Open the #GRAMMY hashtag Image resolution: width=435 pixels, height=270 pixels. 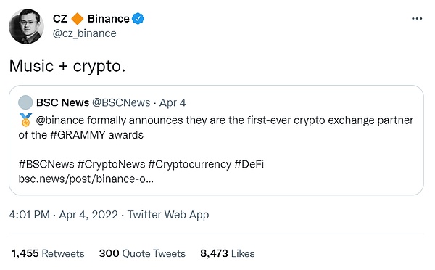coord(78,135)
